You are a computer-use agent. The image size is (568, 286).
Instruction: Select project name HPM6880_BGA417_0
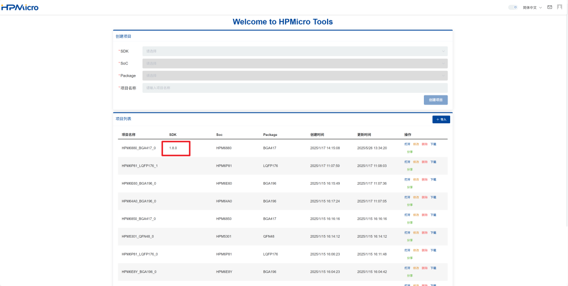[139, 148]
